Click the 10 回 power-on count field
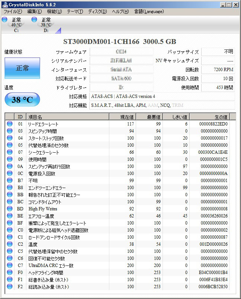This screenshot has height=299, width=241. coord(218,79)
